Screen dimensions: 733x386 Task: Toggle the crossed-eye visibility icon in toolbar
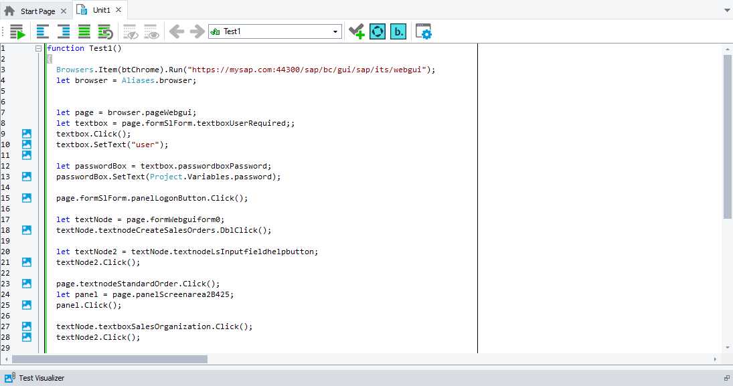click(130, 31)
